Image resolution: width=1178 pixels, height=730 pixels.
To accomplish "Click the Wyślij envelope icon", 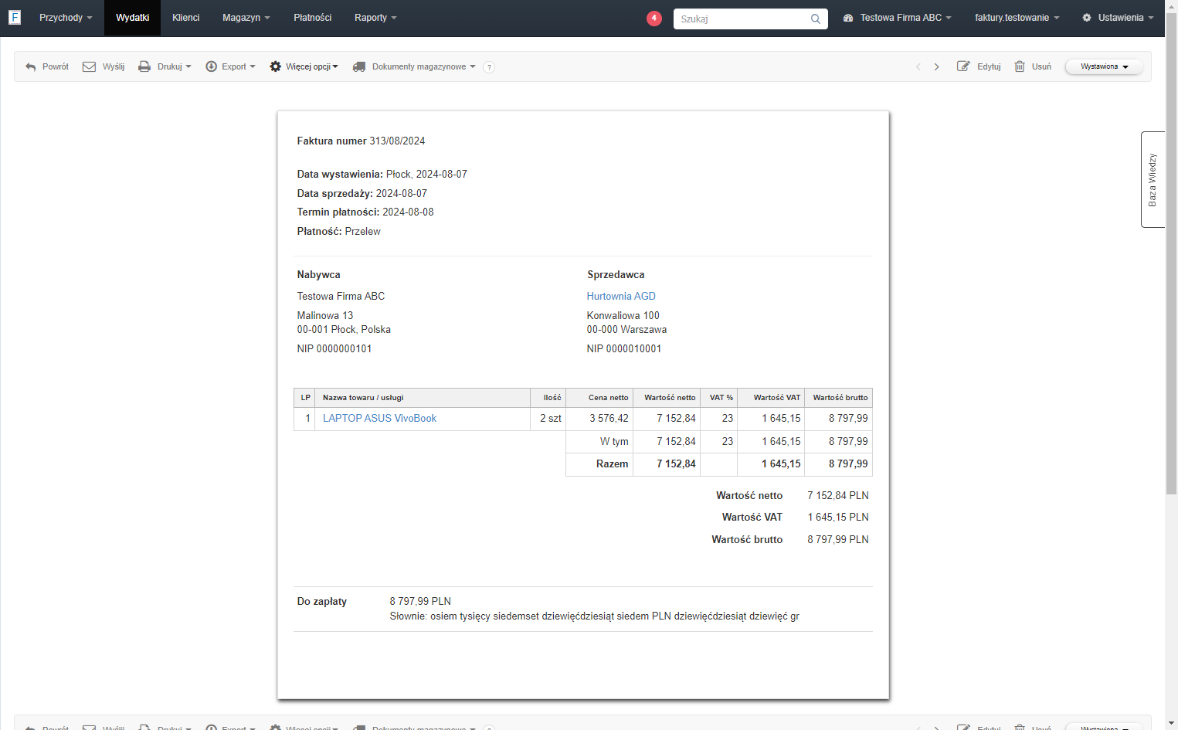I will pos(90,67).
